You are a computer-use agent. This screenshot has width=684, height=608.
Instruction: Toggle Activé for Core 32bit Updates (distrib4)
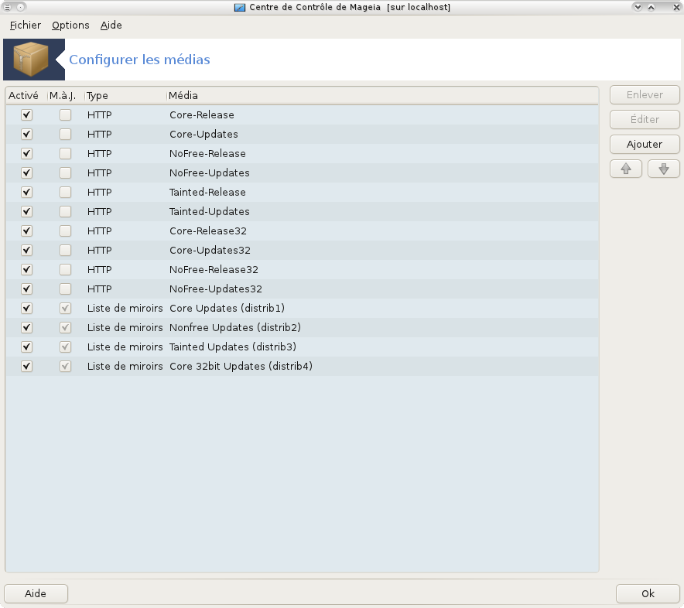[x=26, y=366]
